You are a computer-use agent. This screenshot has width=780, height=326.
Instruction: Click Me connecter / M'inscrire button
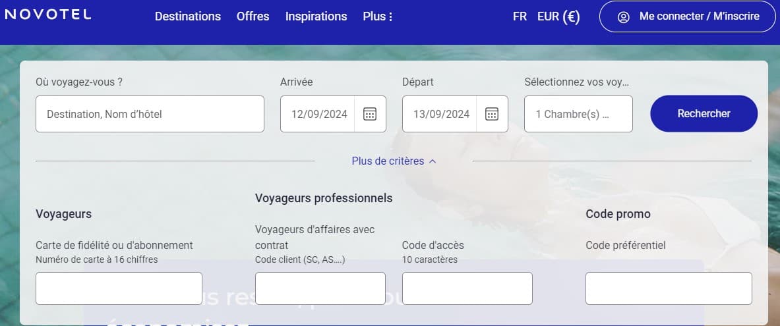688,16
